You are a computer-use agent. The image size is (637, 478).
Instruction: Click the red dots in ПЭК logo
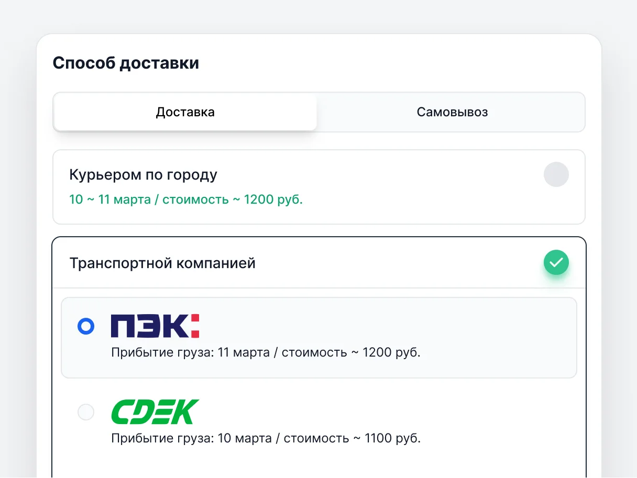tap(195, 326)
